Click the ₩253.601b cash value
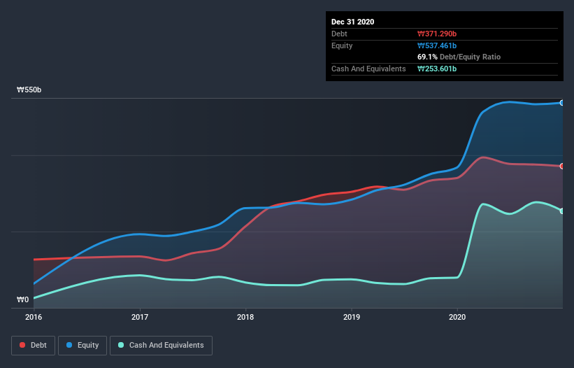 pos(437,69)
